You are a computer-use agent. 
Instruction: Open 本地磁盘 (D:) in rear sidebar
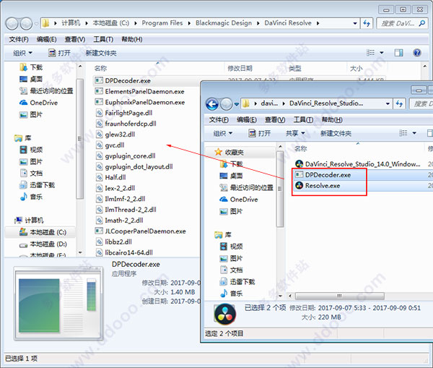(43, 244)
